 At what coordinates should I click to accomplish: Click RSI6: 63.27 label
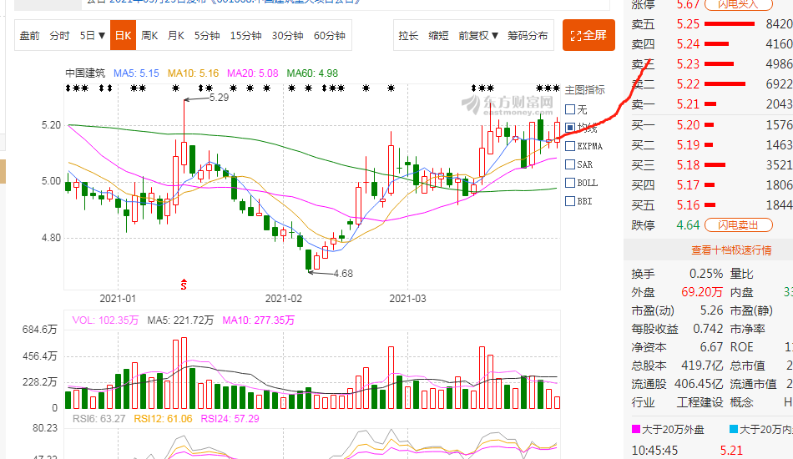pos(98,419)
